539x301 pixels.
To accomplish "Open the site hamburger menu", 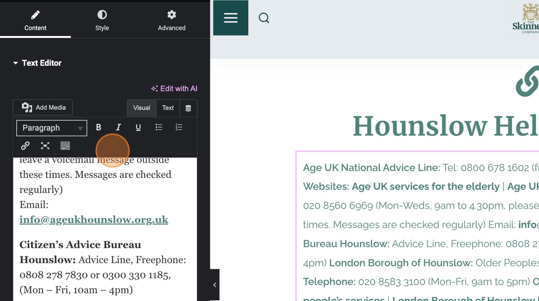I will click(231, 18).
